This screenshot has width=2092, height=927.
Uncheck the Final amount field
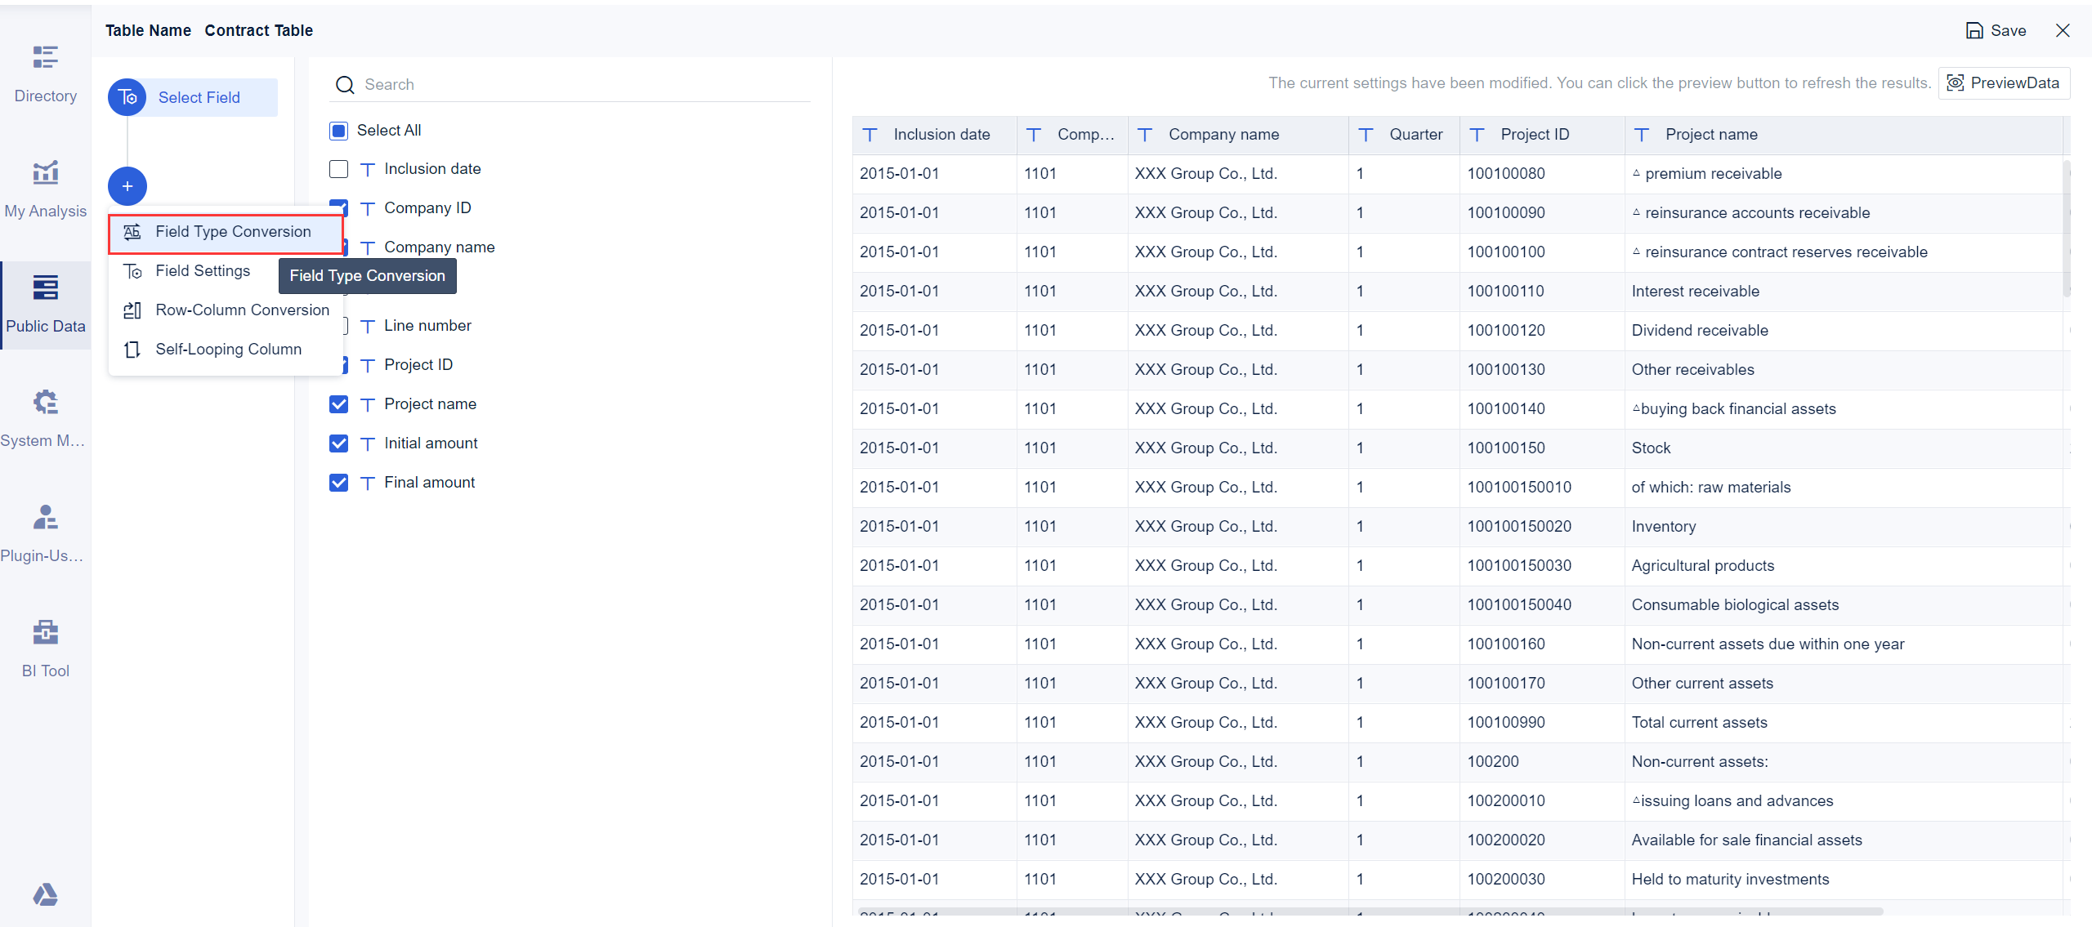coord(338,483)
